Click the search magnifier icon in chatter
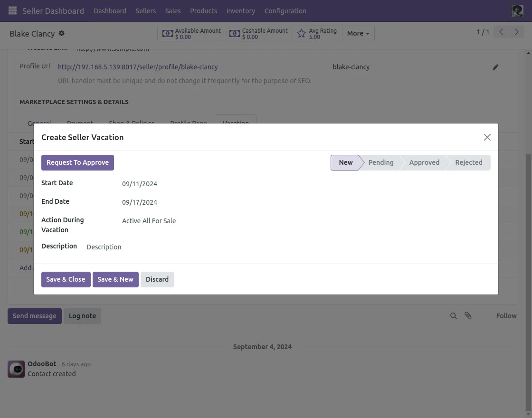Viewport: 532px width, 418px height. pos(454,316)
